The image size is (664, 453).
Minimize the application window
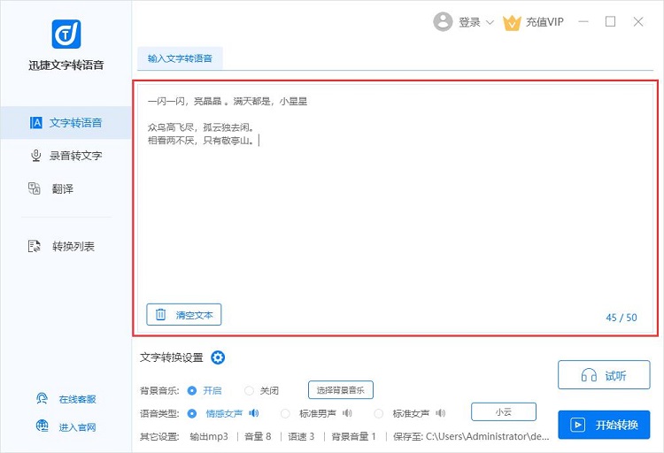tap(583, 21)
